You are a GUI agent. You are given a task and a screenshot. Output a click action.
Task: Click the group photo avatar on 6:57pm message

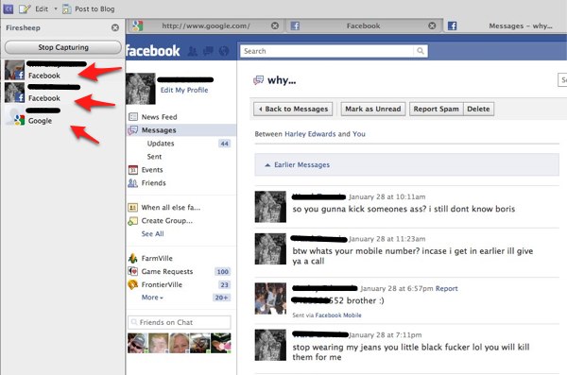click(270, 298)
